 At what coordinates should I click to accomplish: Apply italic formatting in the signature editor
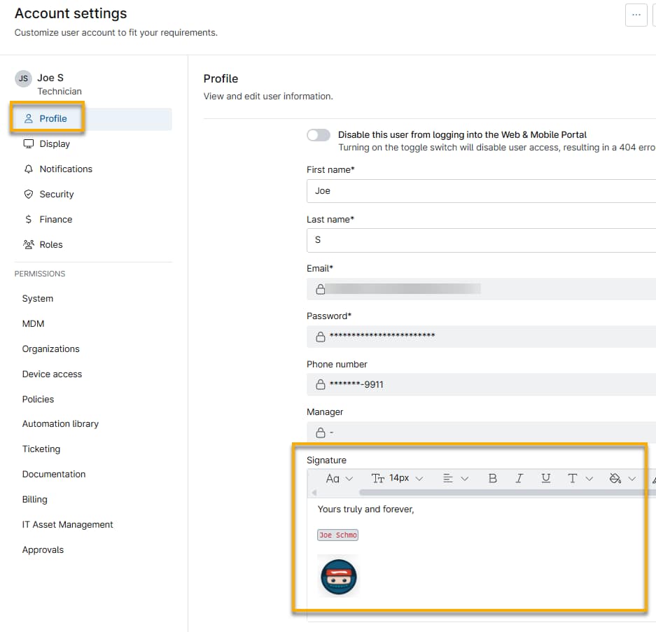pos(519,478)
